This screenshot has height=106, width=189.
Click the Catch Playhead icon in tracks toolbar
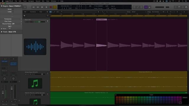point(62,12)
